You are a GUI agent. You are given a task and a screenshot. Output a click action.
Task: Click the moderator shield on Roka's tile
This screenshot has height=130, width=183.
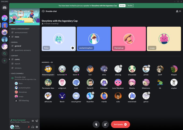(x=73, y=48)
